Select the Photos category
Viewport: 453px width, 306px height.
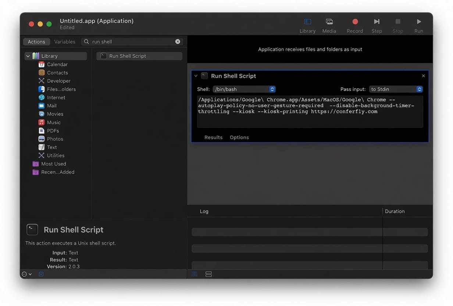pos(51,139)
